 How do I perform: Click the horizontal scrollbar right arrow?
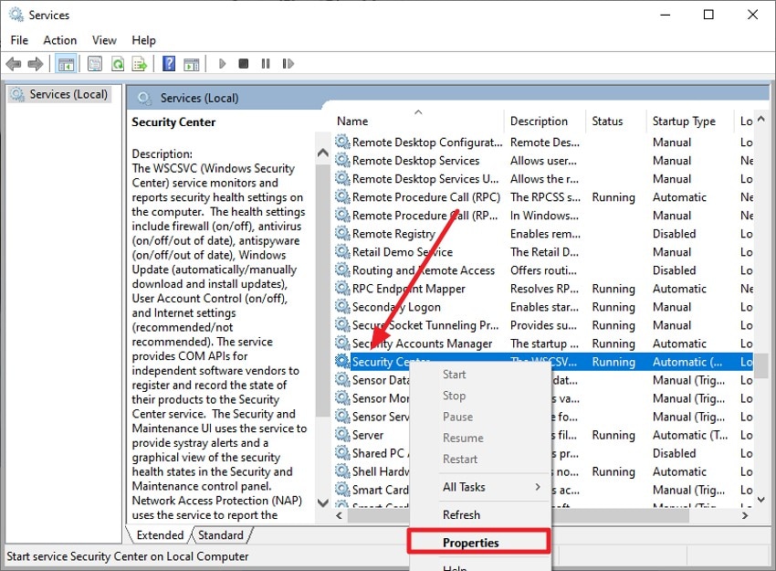745,515
